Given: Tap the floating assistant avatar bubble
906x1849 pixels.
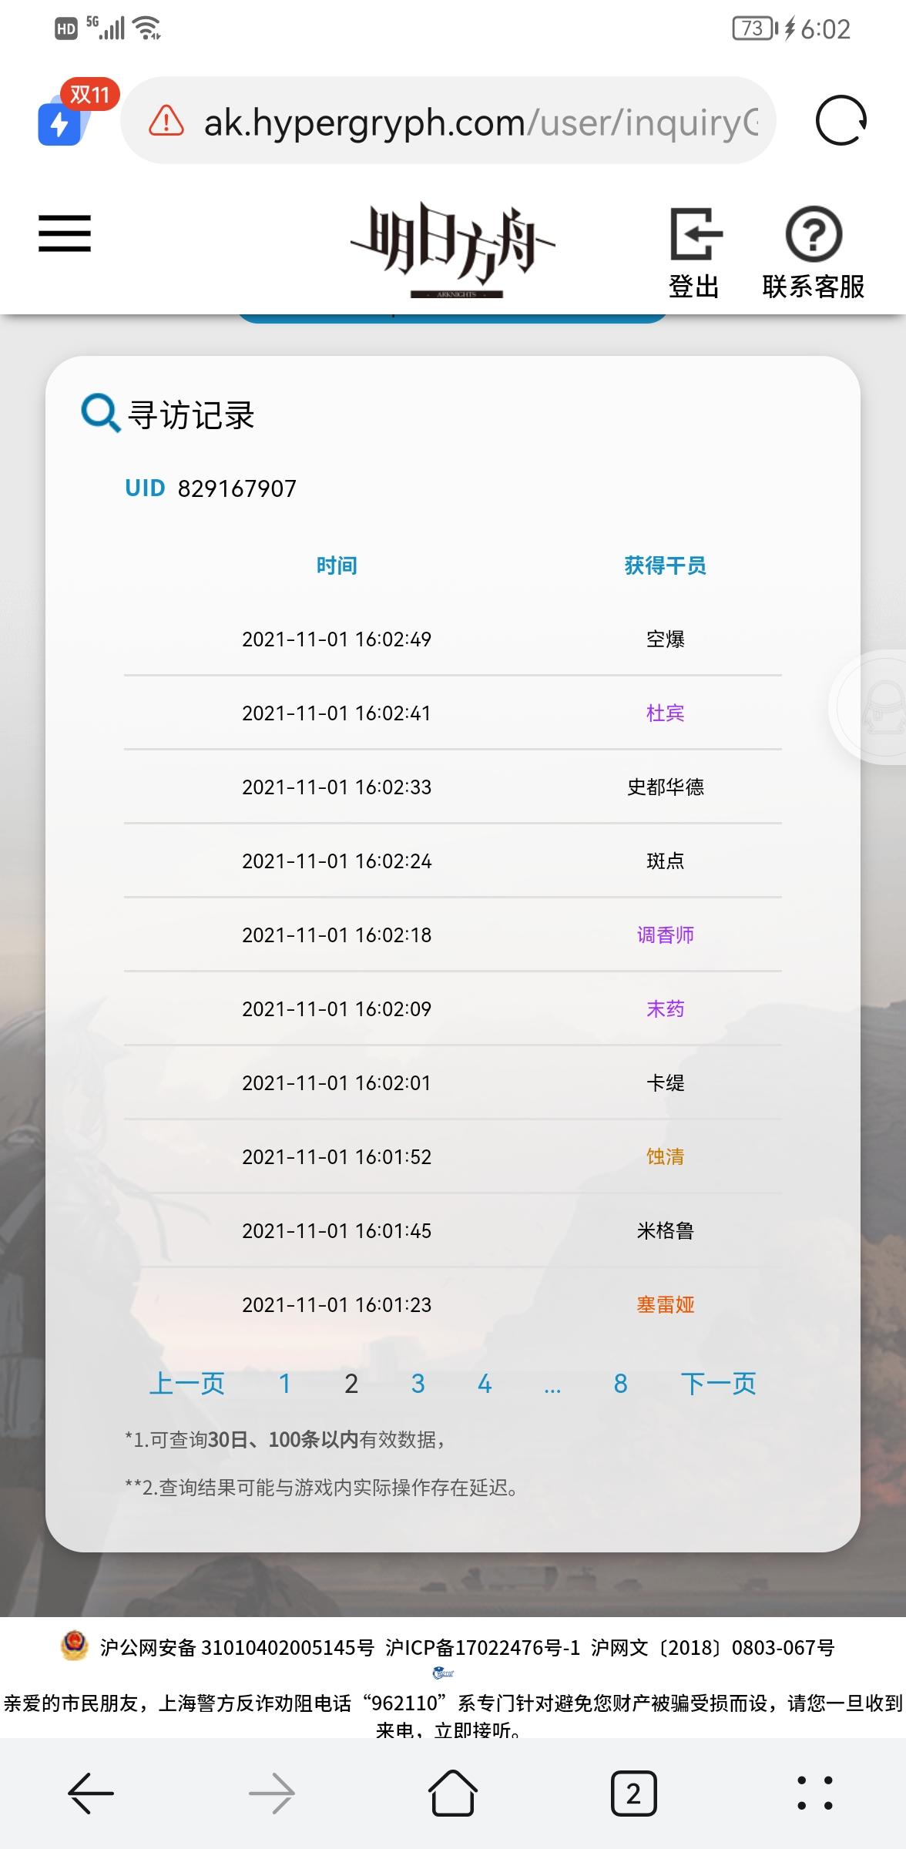Looking at the screenshot, I should pos(871,707).
